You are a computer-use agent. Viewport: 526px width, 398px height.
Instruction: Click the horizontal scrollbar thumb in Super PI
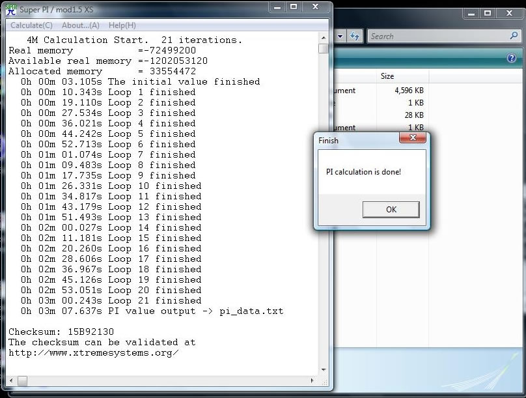click(x=22, y=380)
